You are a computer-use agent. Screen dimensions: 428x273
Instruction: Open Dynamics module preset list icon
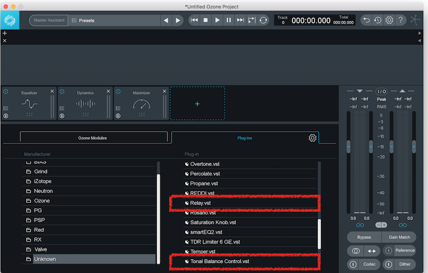[x=62, y=108]
